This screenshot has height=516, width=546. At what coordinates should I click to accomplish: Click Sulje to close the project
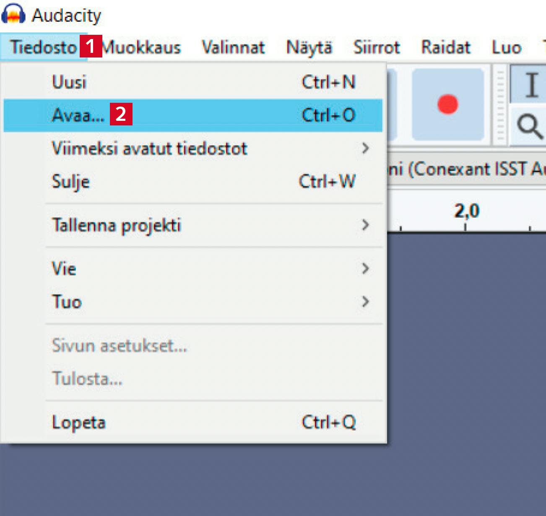[x=70, y=182]
